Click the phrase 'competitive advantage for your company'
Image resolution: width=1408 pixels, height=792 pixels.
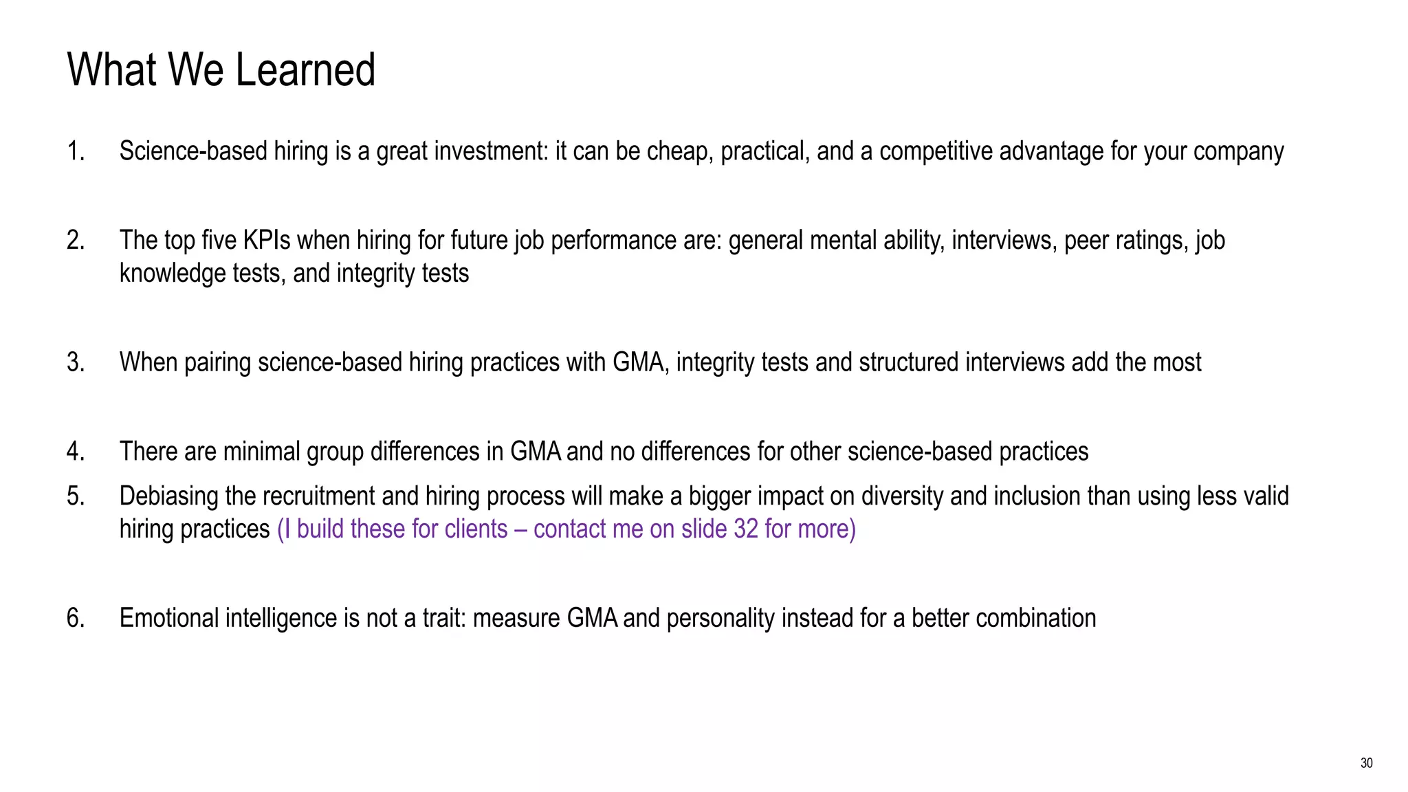click(x=1081, y=151)
